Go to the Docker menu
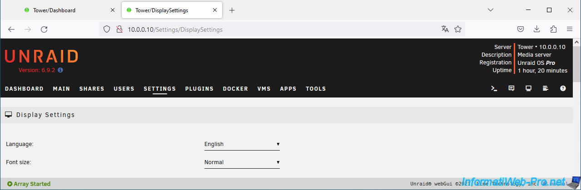Image resolution: width=581 pixels, height=190 pixels. pyautogui.click(x=235, y=89)
